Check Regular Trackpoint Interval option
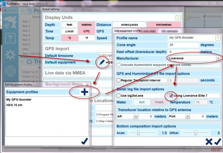Image resolution: width=223 pixels, height=153 pixels. coord(118,80)
